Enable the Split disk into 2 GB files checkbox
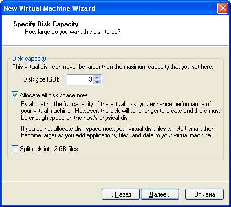The width and height of the screenshot is (231, 207). click(x=15, y=149)
